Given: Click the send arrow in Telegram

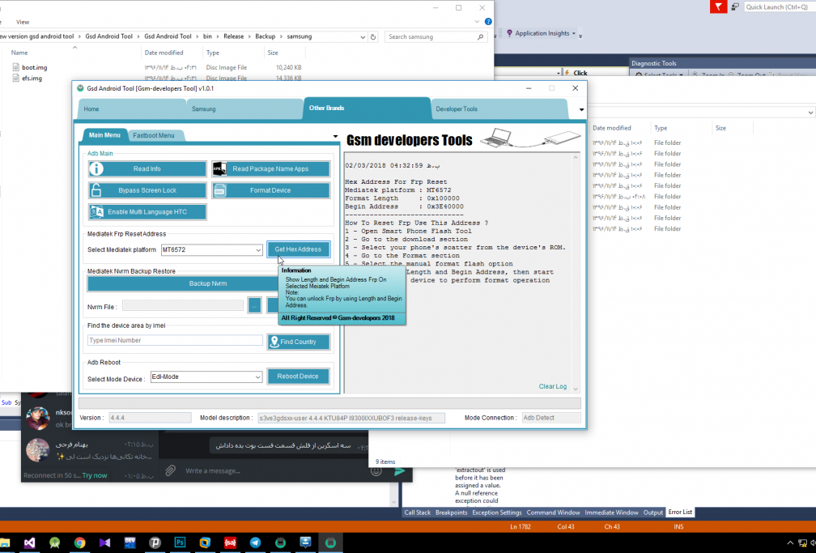Looking at the screenshot, I should tap(400, 470).
